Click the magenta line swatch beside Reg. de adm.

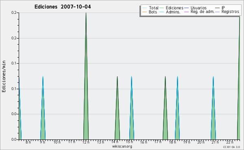186,12
